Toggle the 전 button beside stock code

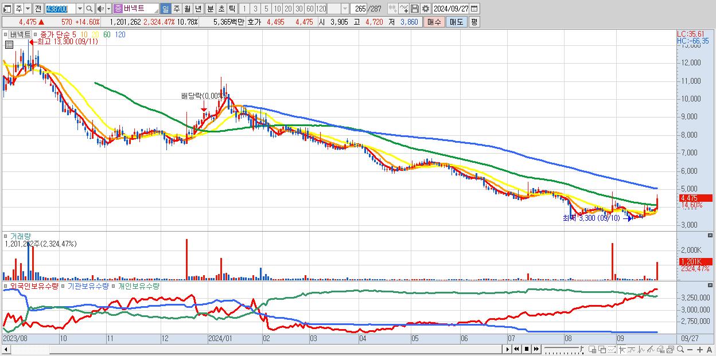tap(38, 9)
